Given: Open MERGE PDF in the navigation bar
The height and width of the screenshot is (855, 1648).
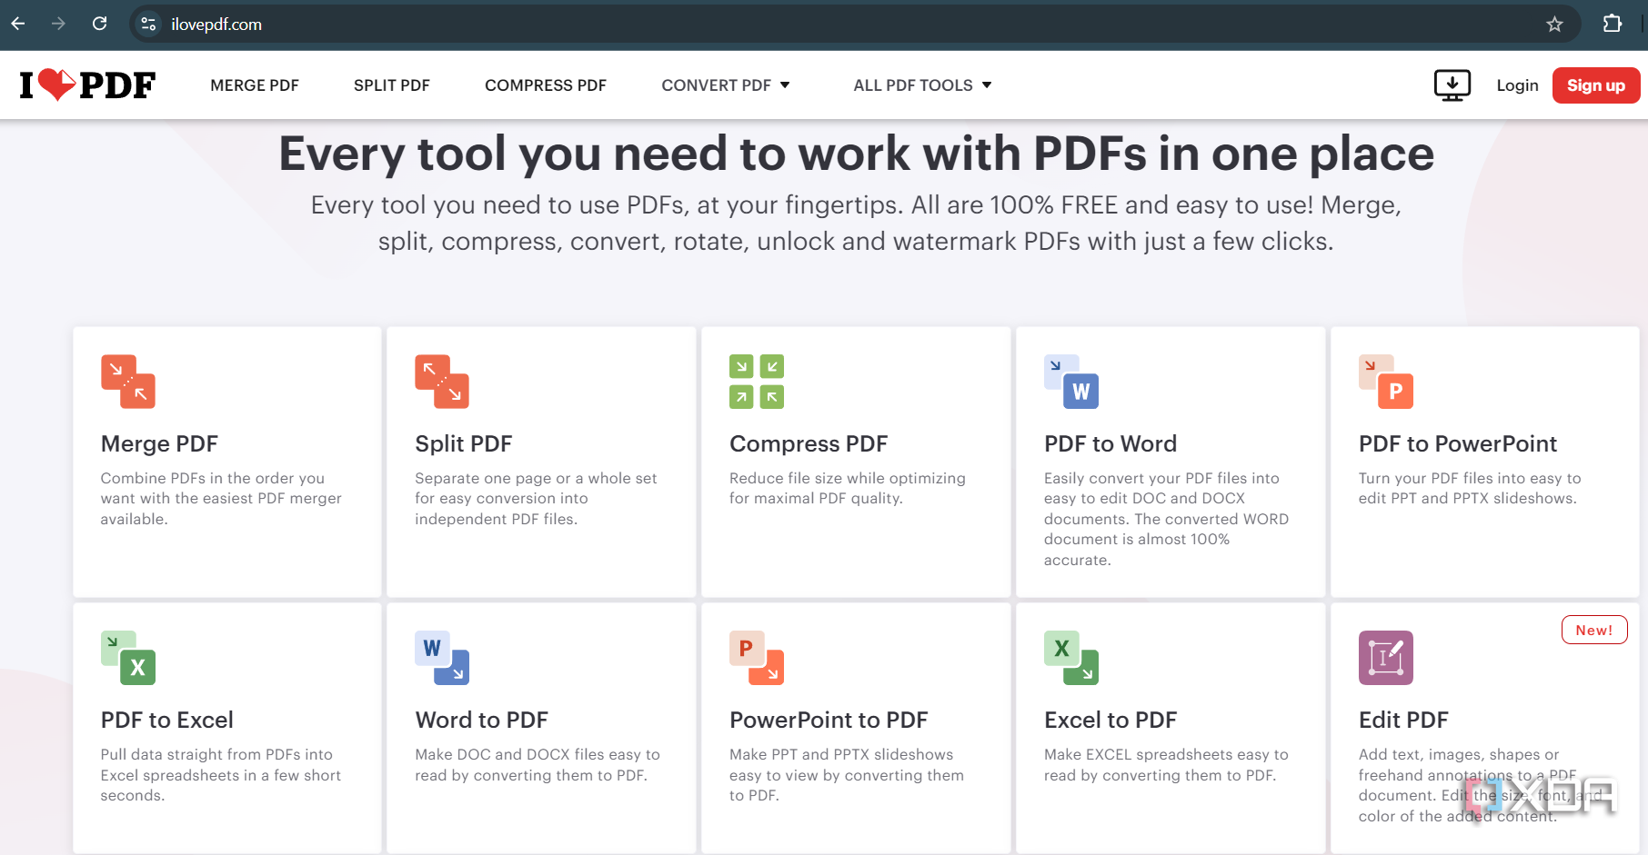Looking at the screenshot, I should pyautogui.click(x=255, y=85).
